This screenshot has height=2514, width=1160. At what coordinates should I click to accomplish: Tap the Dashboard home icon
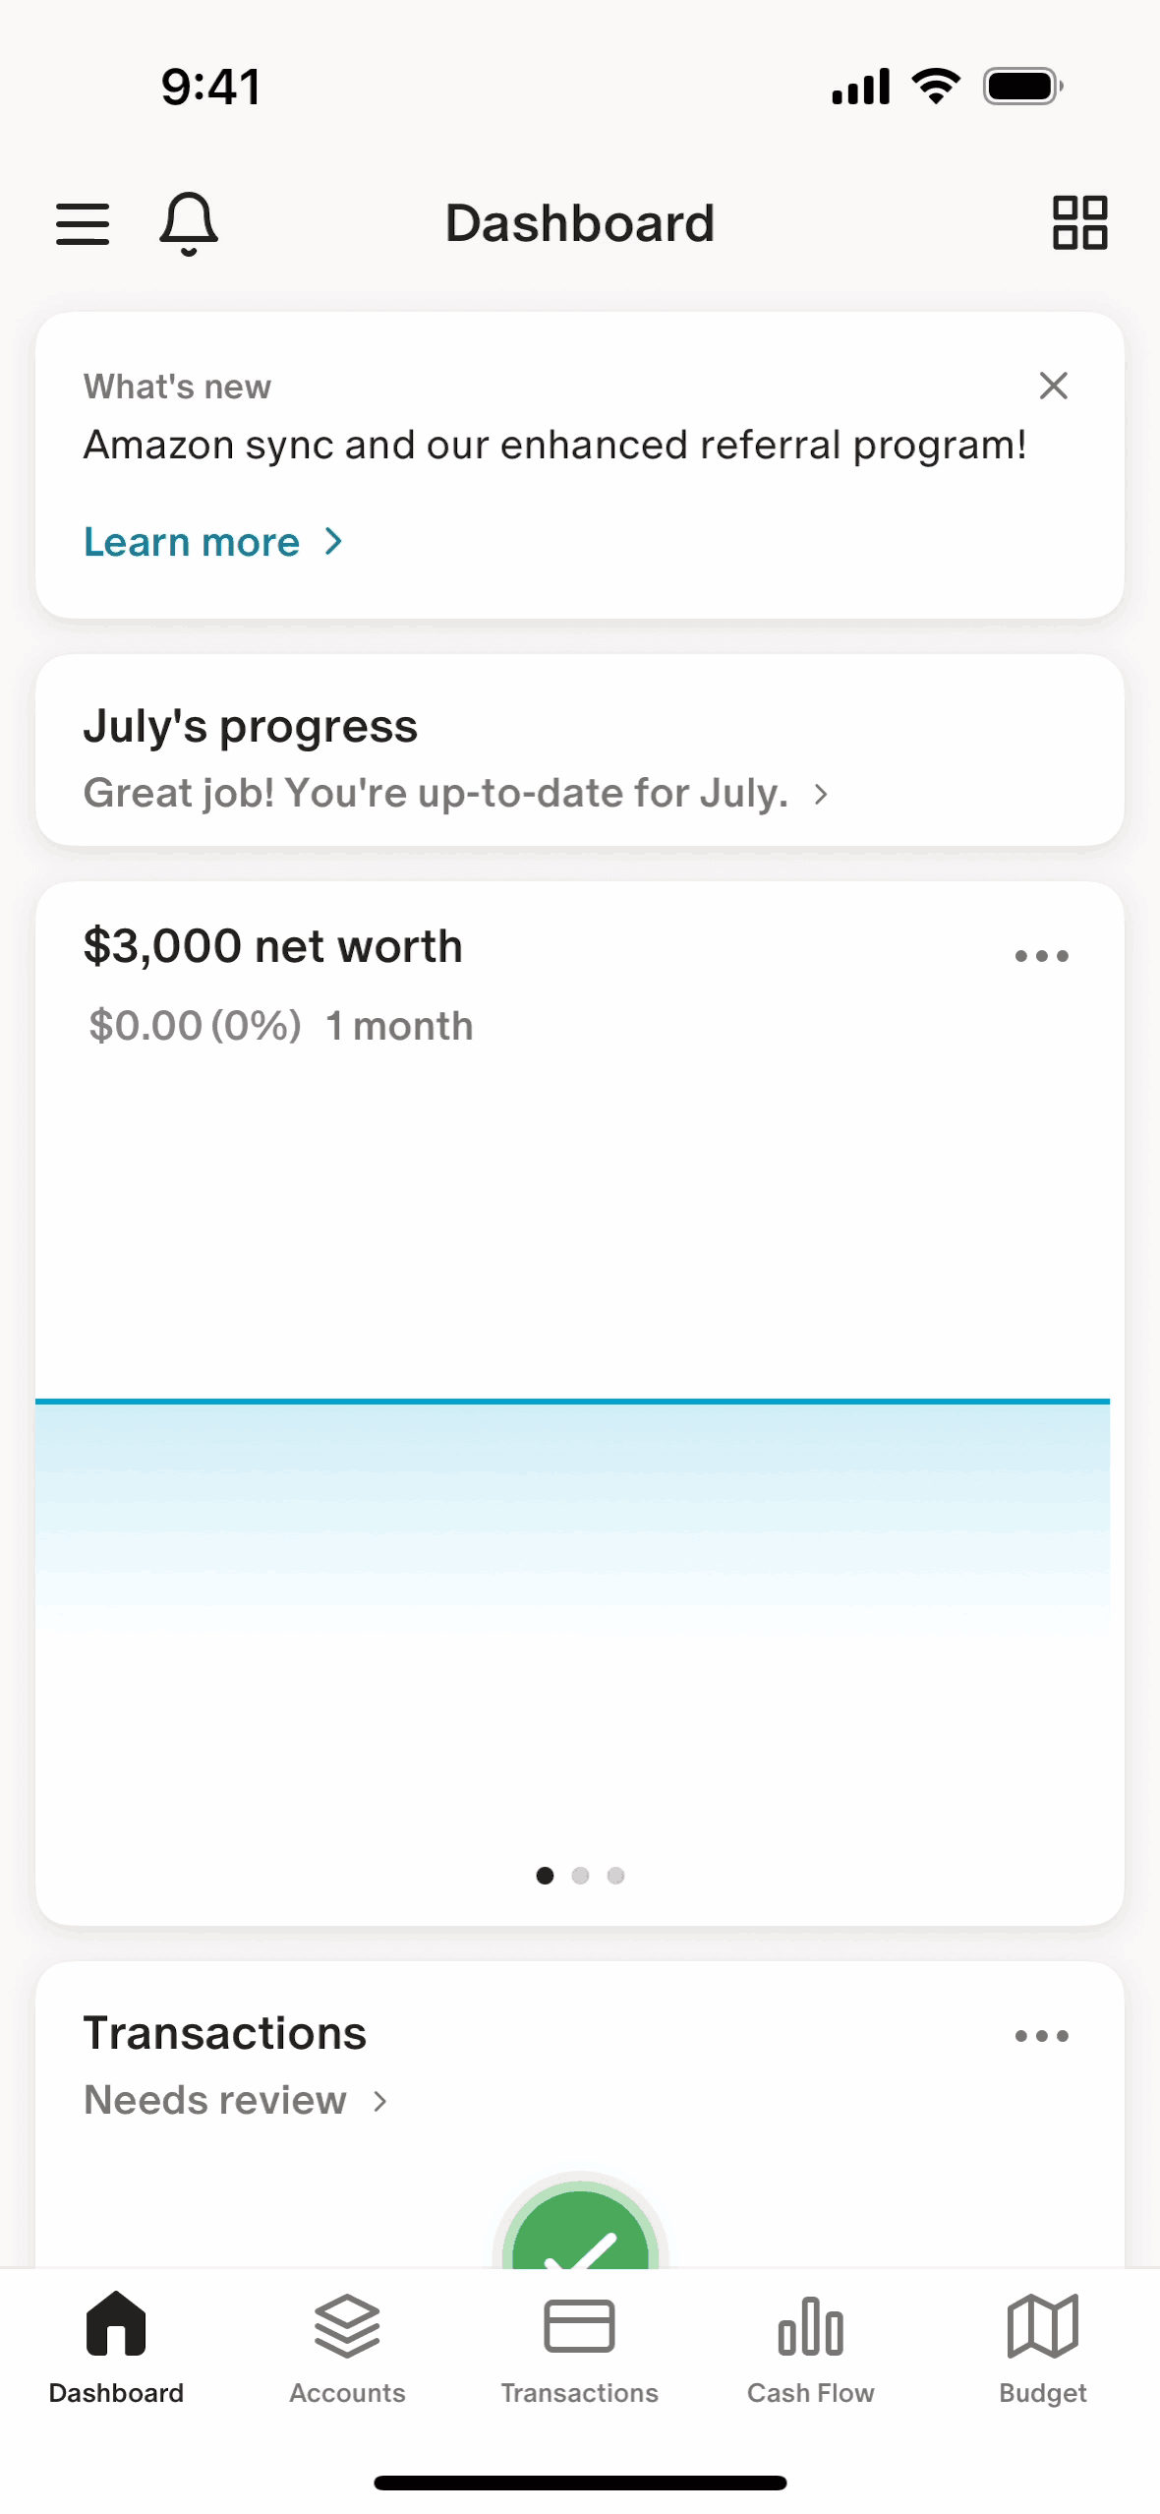(116, 2326)
